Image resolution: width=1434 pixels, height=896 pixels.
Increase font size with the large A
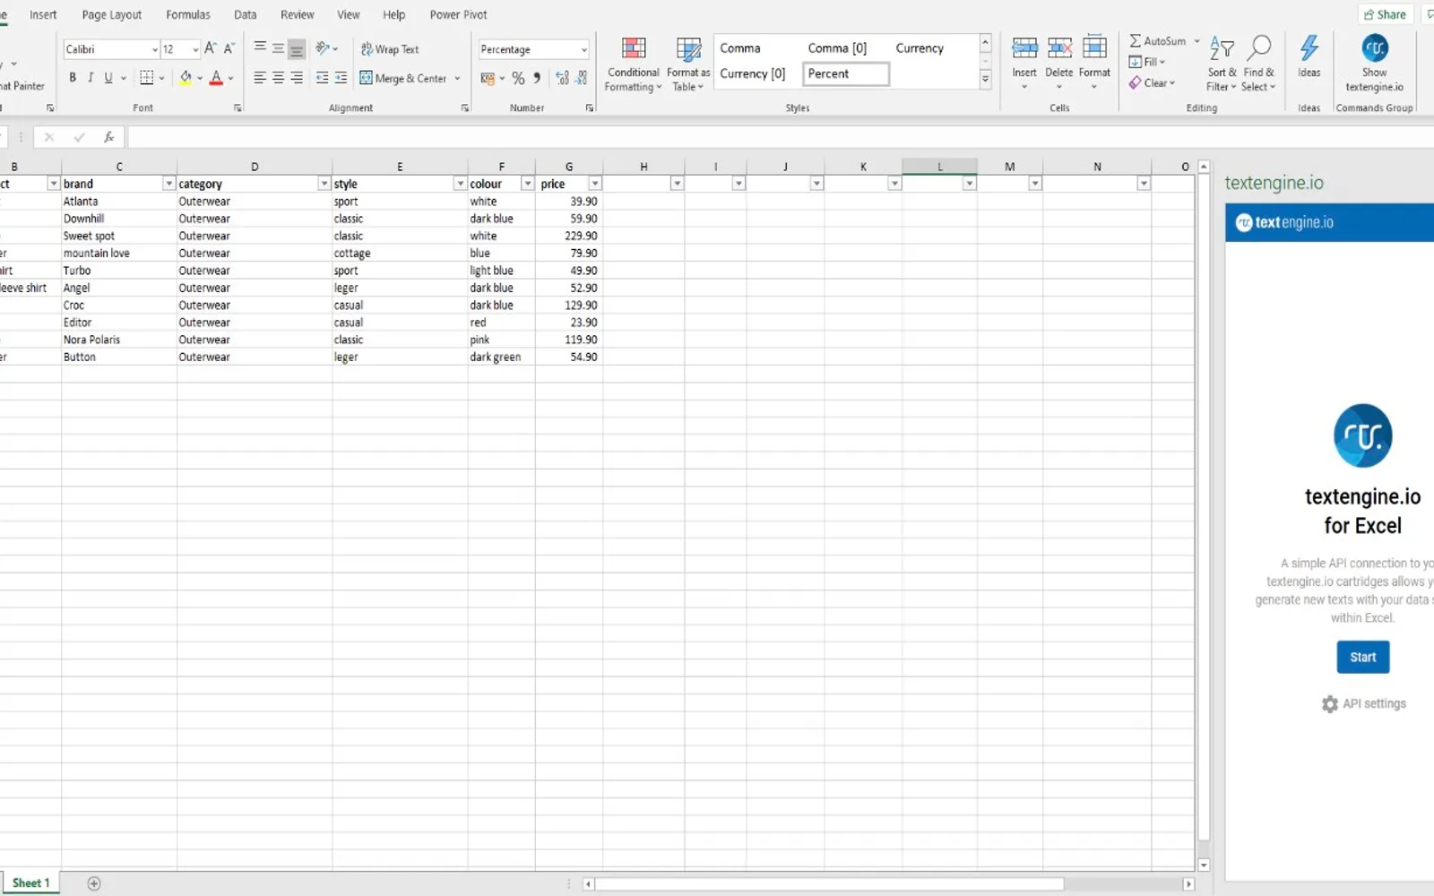coord(211,48)
